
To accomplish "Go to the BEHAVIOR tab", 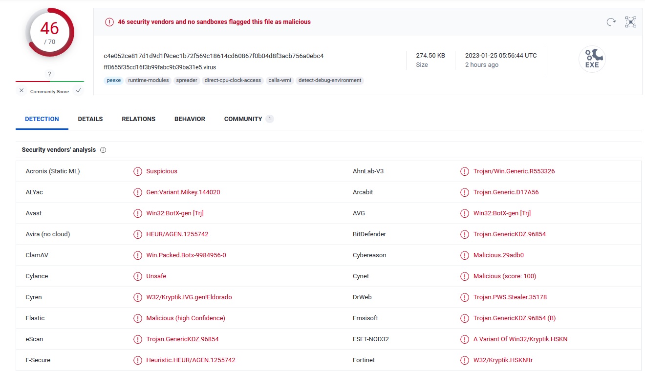I will (x=190, y=119).
